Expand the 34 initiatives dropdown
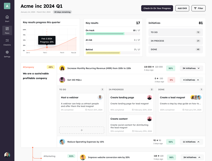Viewport: 212px width, 161px height. (191, 68)
